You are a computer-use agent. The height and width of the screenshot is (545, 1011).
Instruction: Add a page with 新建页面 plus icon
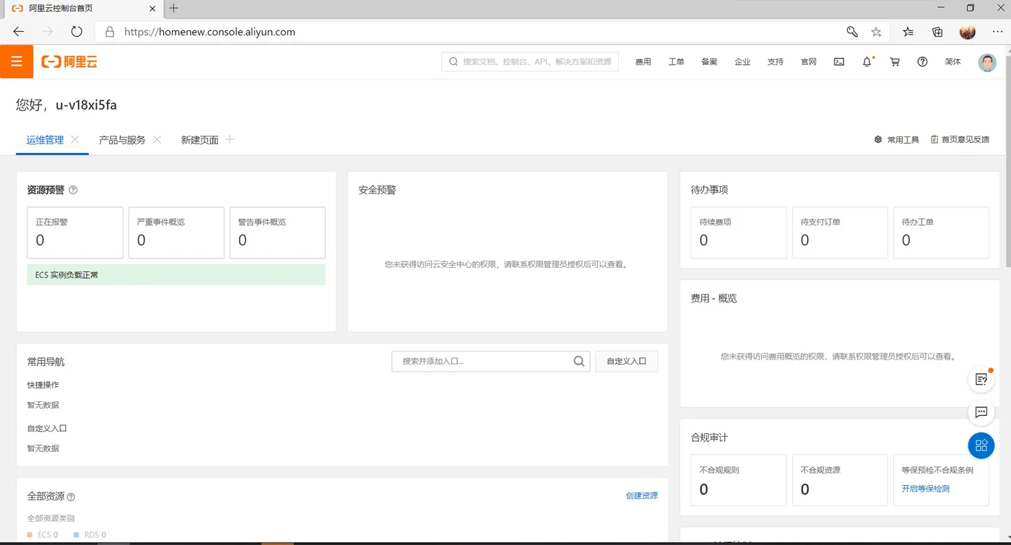click(x=230, y=139)
